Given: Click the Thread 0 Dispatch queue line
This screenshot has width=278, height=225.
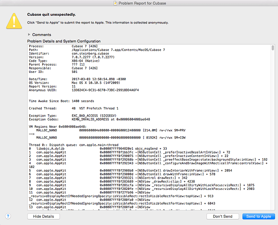Looking at the screenshot, I should (74, 145).
